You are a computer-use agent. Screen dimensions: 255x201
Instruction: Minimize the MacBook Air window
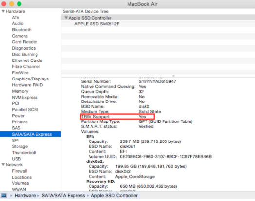(x=12, y=4)
